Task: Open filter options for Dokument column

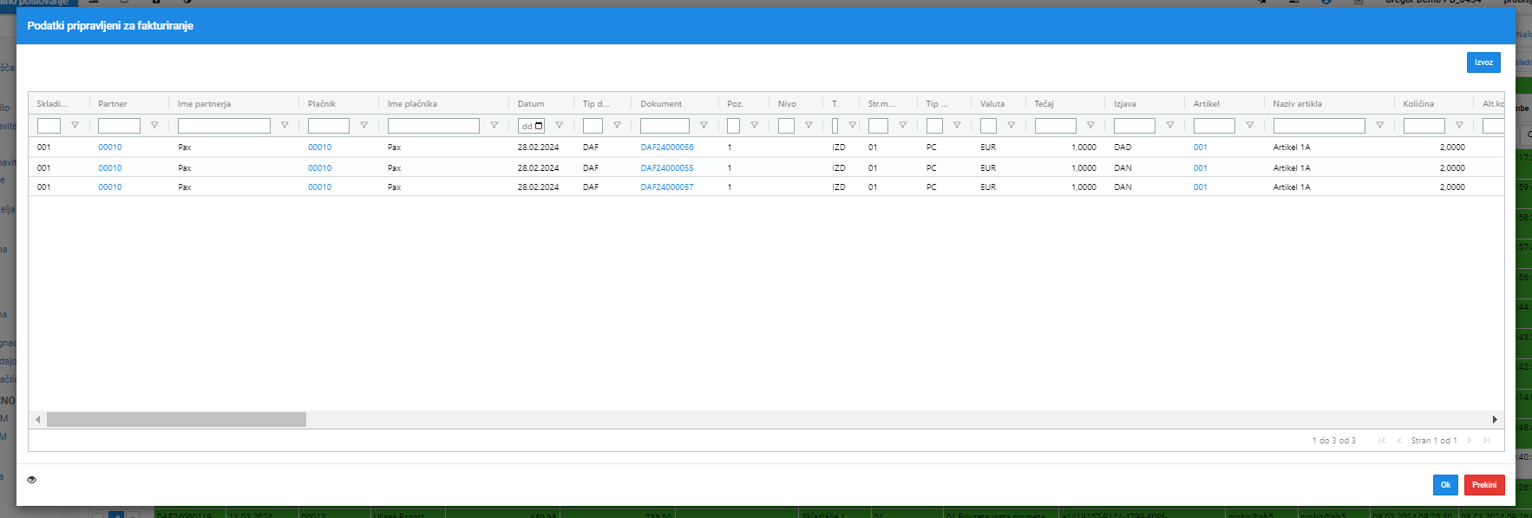Action: 704,126
